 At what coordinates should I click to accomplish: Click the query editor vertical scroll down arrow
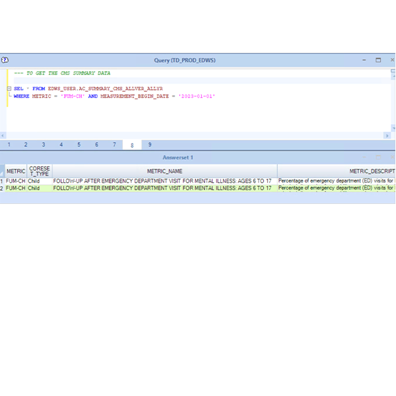pos(393,128)
